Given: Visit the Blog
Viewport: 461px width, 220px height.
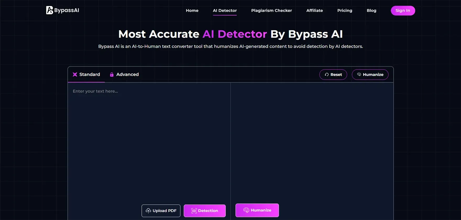Looking at the screenshot, I should 371,10.
